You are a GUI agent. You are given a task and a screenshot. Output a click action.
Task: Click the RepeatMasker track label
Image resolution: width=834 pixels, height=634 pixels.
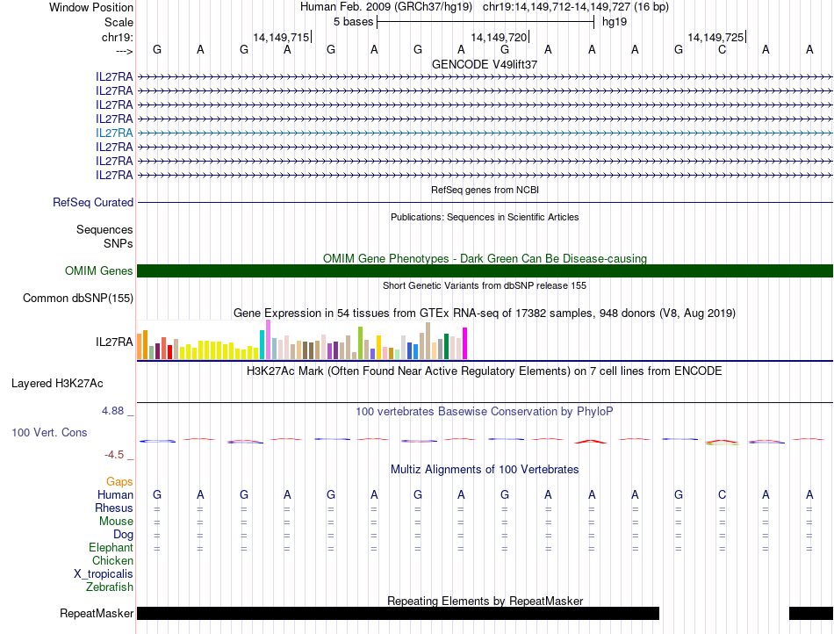pos(97,613)
